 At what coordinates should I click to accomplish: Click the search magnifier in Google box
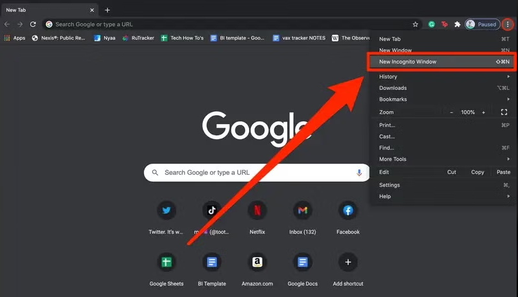[x=154, y=172]
